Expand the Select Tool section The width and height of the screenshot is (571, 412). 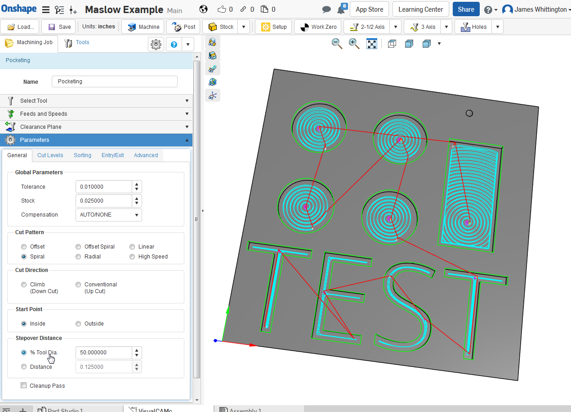(x=96, y=101)
